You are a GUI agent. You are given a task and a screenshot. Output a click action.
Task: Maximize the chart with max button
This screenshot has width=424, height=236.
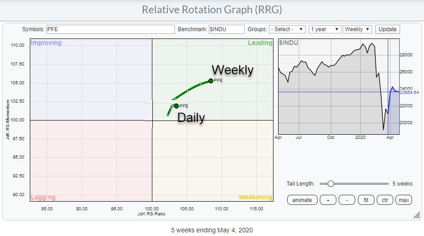pyautogui.click(x=404, y=200)
